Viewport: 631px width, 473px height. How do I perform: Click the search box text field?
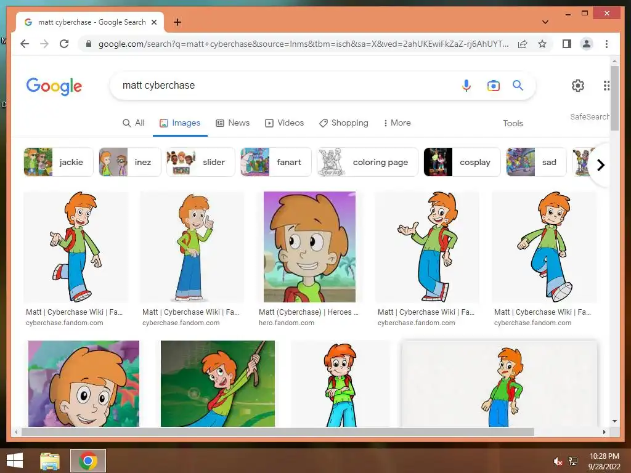pos(288,85)
